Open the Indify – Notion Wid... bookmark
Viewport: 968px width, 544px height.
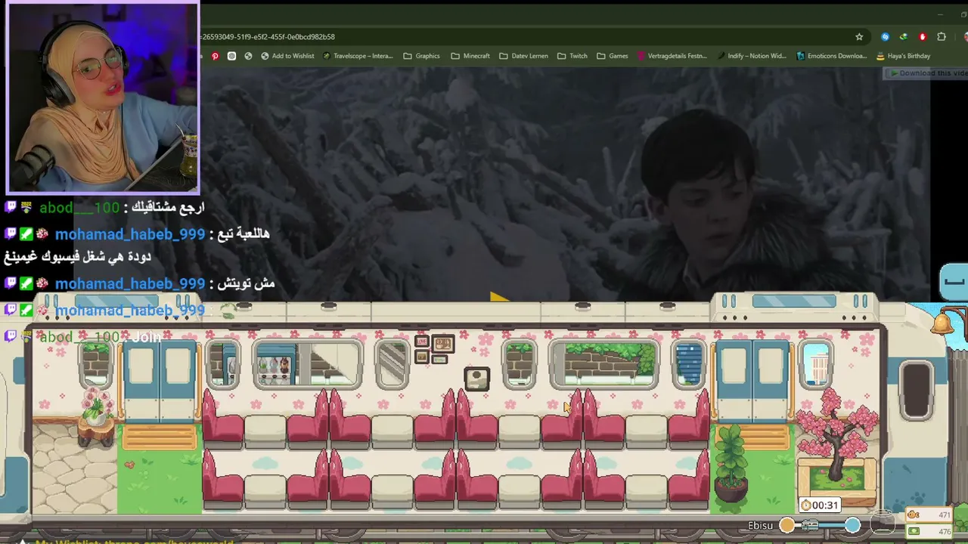tap(752, 56)
